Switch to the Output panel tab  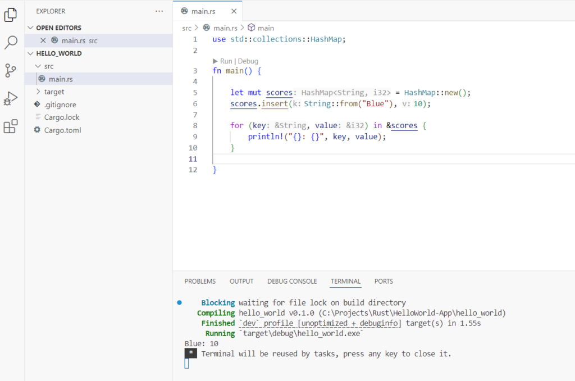click(x=241, y=281)
